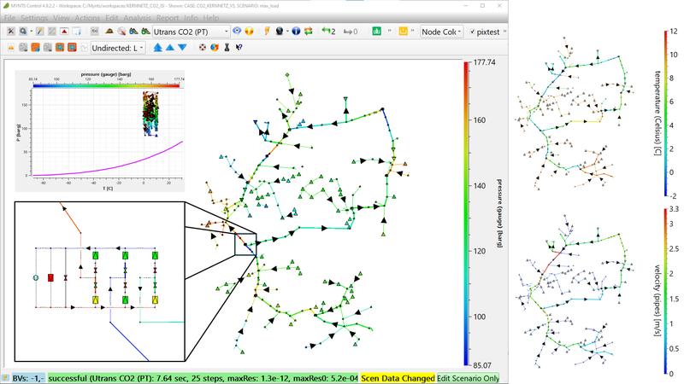Viewport: 684px width, 384px height.
Task: Click the blue info icon
Action: click(296, 32)
